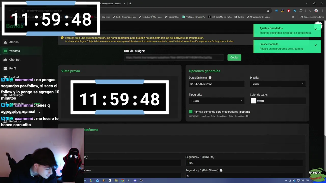Open the Kąth - Summoner bookmark
Viewport: 326px width, 183px height.
tap(124, 17)
